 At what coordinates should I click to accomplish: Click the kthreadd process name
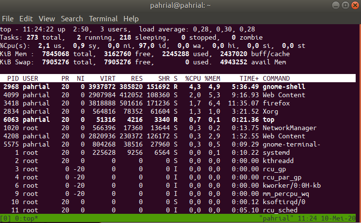pos(278,161)
